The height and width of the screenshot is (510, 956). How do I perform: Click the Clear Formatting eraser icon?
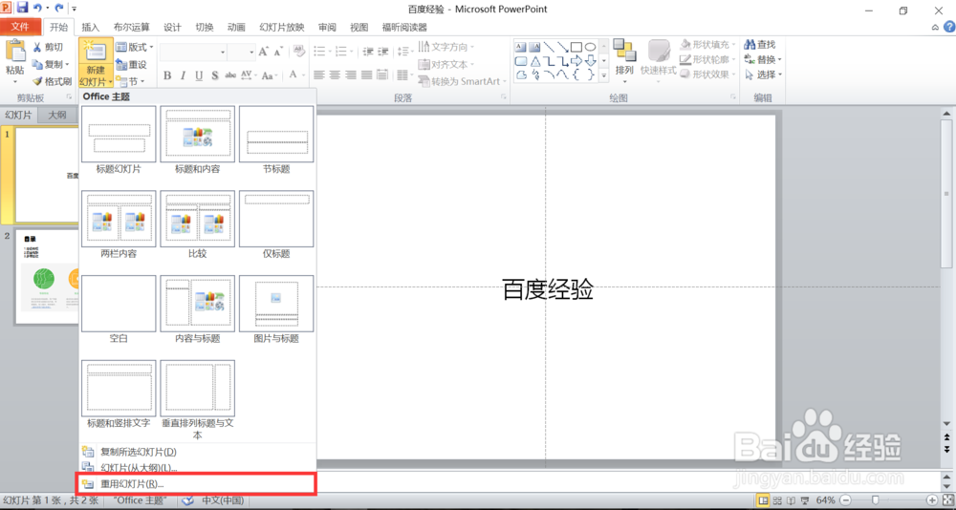(298, 52)
